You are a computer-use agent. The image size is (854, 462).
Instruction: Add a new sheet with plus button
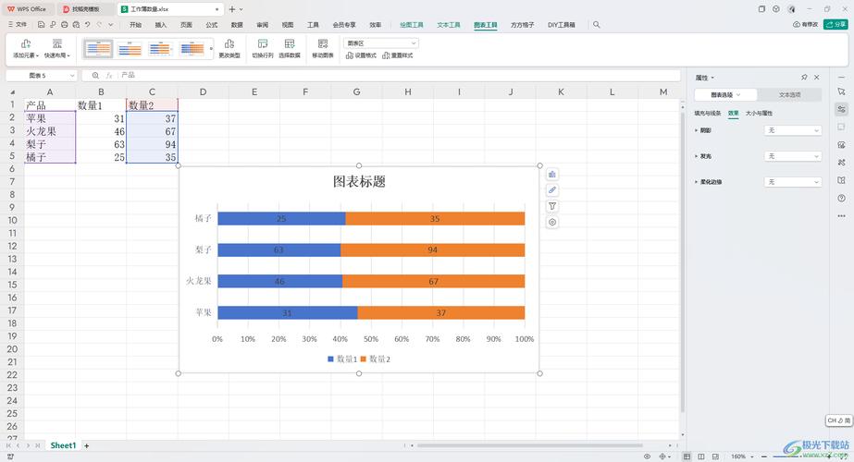coord(87,445)
